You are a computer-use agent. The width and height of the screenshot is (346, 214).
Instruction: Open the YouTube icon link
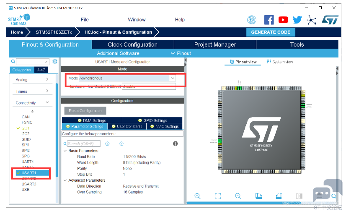(283, 20)
